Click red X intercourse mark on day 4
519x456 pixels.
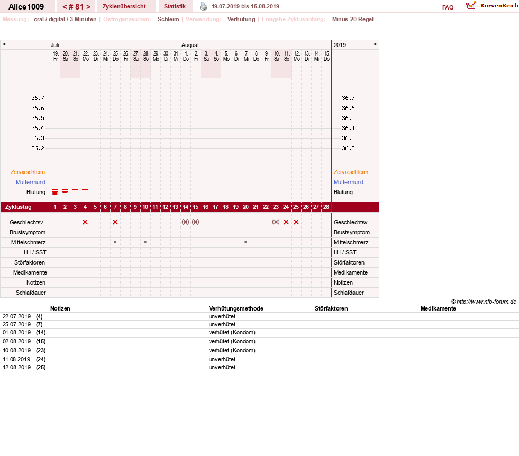pos(85,222)
